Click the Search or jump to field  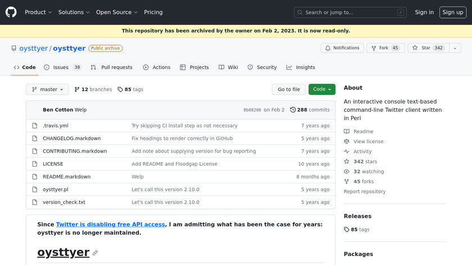point(350,12)
